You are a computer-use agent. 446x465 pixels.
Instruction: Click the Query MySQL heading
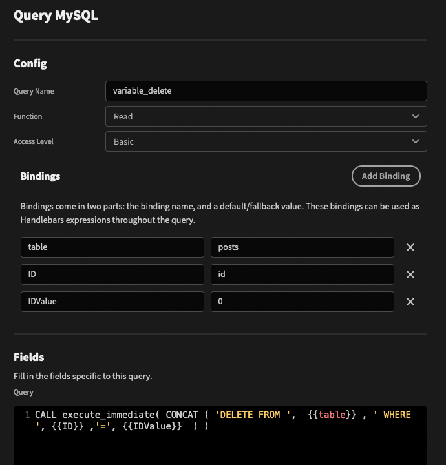pos(56,15)
